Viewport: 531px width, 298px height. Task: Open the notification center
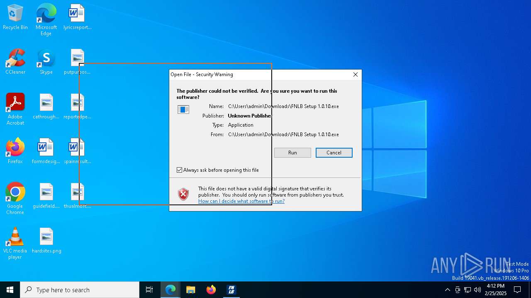517,290
